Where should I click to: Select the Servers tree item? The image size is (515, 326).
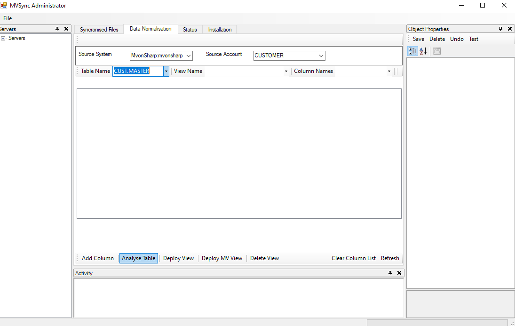[17, 38]
